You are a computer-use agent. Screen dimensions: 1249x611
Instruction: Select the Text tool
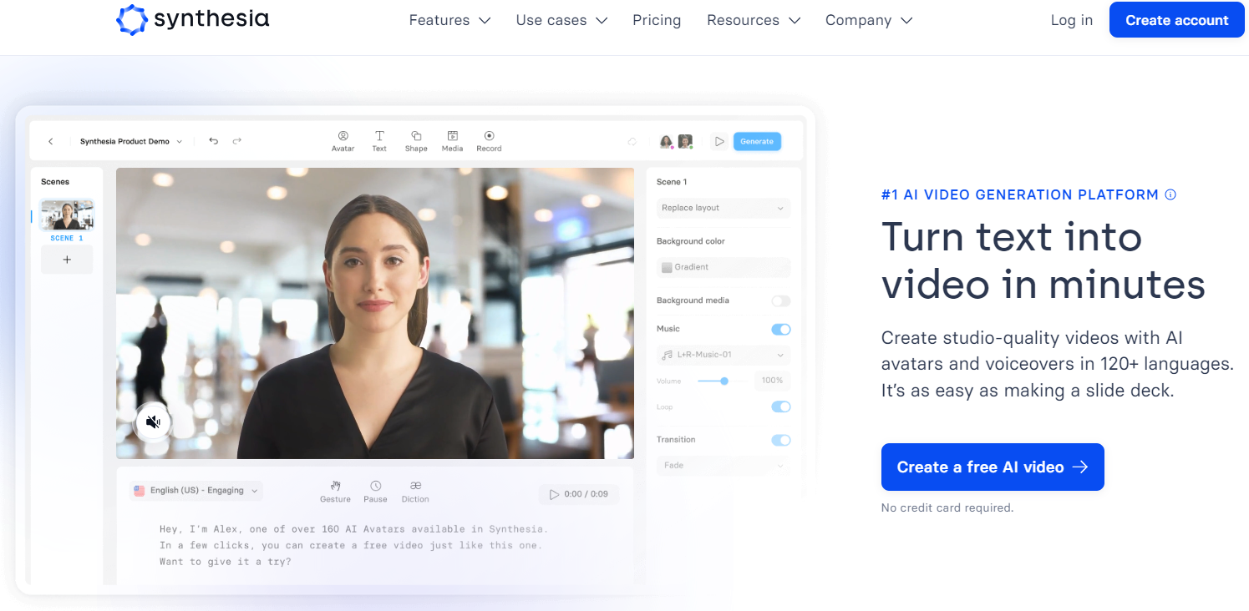379,141
